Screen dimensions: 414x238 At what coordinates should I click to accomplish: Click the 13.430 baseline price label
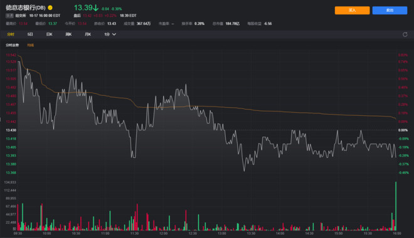pos(11,130)
